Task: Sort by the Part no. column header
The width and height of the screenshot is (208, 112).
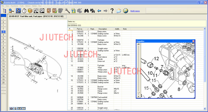Action: [x=80, y=29]
